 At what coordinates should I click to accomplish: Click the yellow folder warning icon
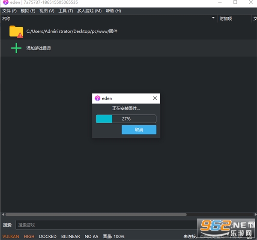tap(16, 31)
